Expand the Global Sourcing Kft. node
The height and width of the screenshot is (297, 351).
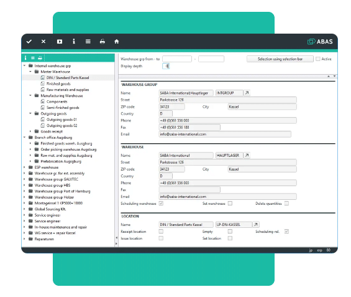tap(24, 209)
